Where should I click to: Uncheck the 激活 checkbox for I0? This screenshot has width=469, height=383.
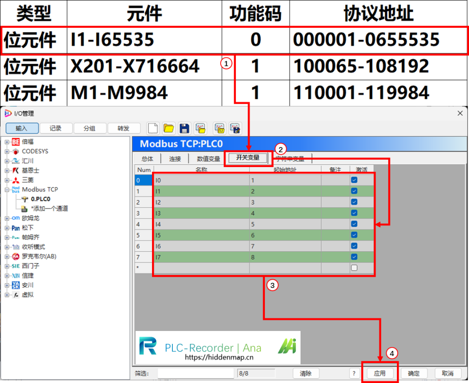point(354,180)
